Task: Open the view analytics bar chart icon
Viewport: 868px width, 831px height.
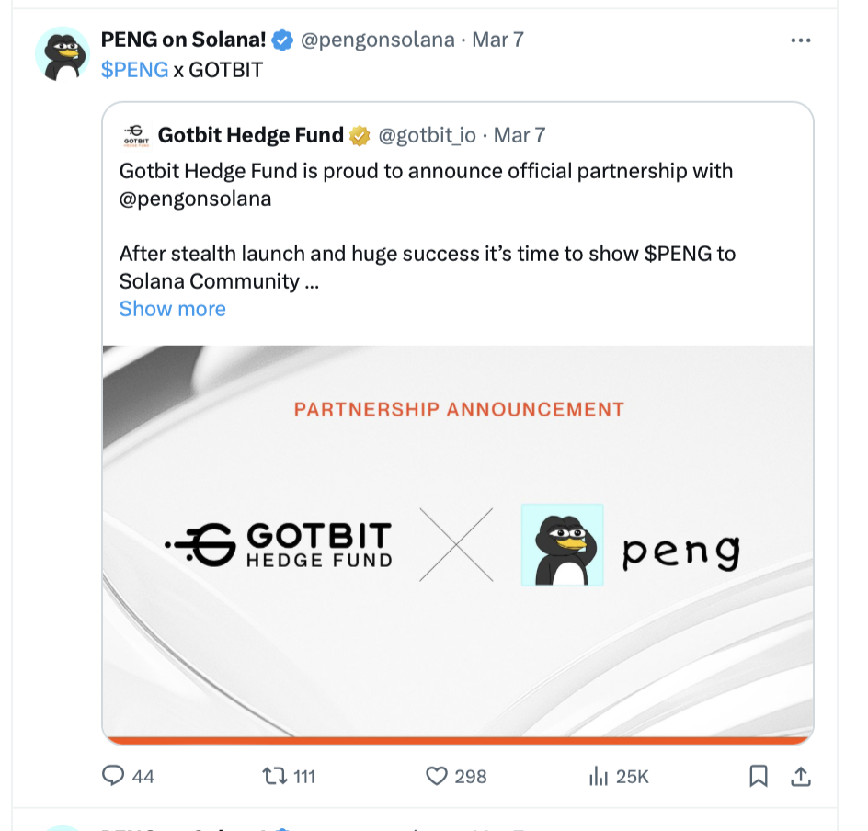Action: pos(599,776)
